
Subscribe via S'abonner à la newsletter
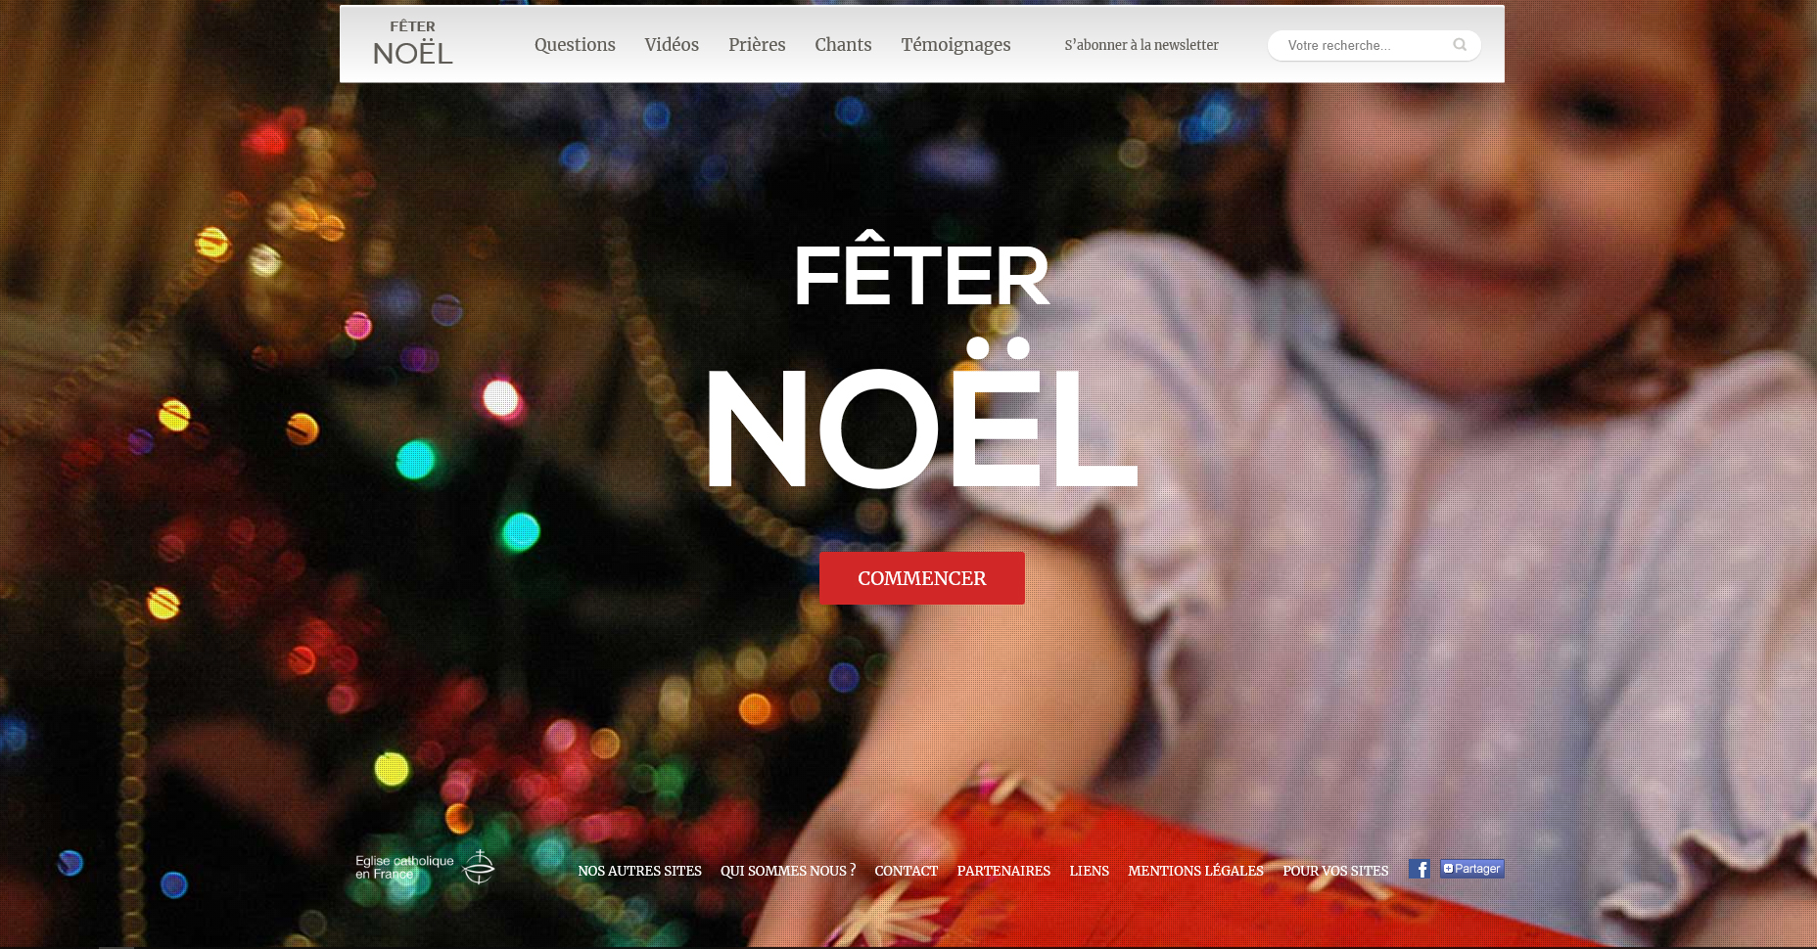pyautogui.click(x=1141, y=45)
